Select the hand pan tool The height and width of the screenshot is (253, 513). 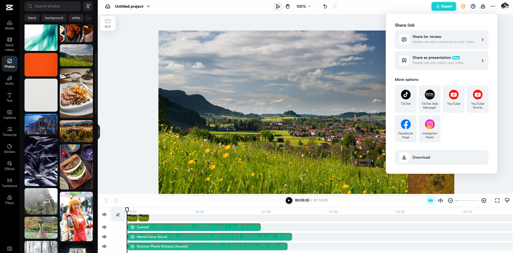(x=288, y=6)
